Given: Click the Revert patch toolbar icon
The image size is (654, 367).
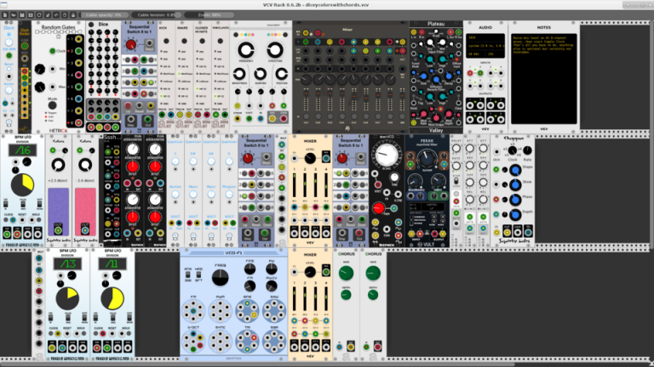Looking at the screenshot, I should 39,14.
